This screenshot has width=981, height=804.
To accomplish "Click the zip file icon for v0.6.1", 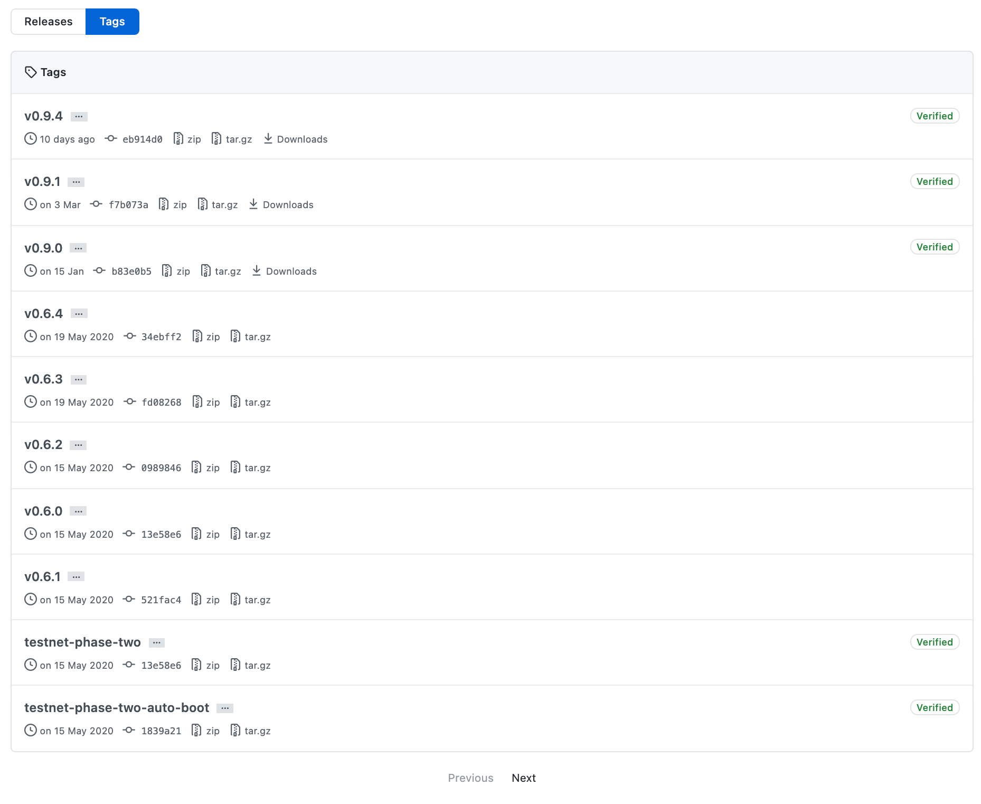I will coord(196,599).
